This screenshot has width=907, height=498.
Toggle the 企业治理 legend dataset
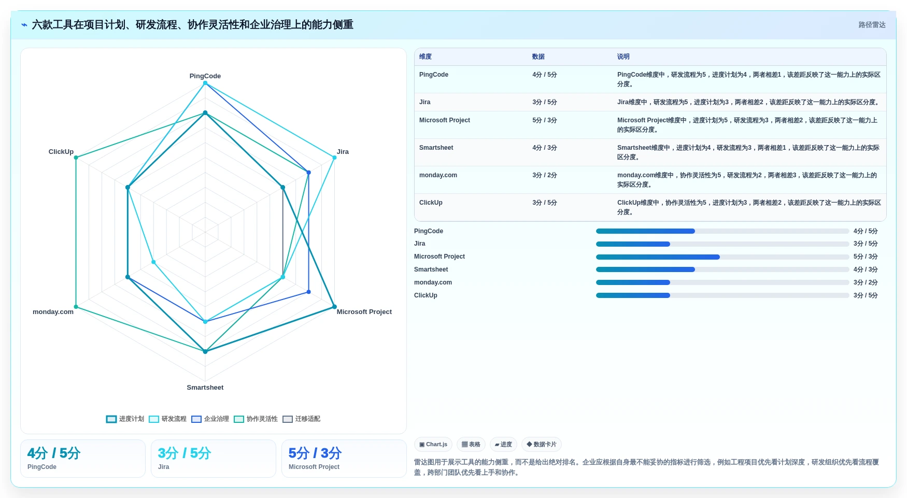click(210, 419)
